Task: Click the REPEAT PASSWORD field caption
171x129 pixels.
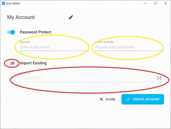Action: (x=104, y=42)
